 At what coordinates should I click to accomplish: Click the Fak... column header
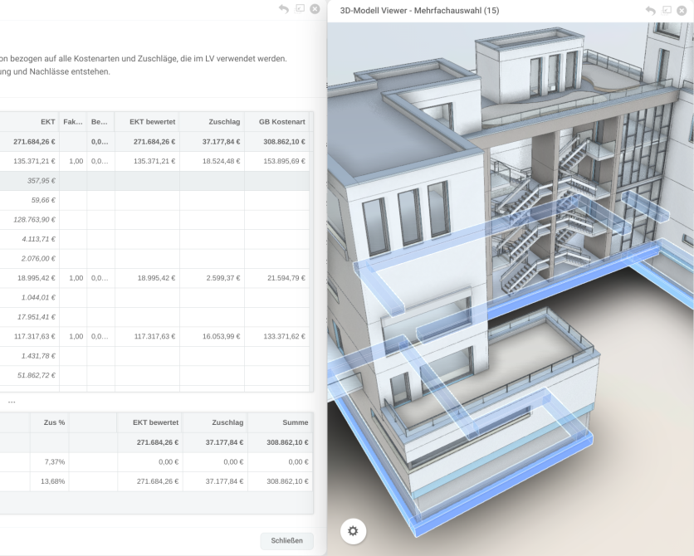pos(73,121)
